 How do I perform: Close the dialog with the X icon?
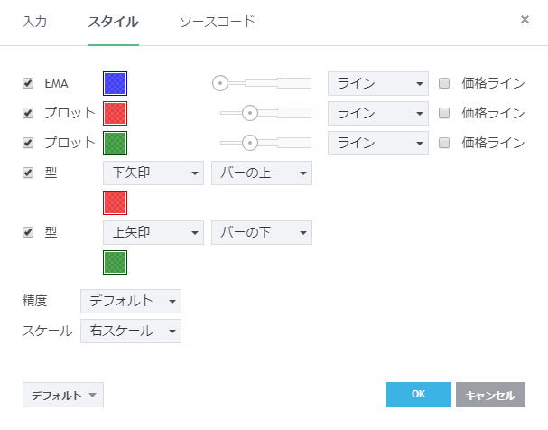(x=525, y=19)
